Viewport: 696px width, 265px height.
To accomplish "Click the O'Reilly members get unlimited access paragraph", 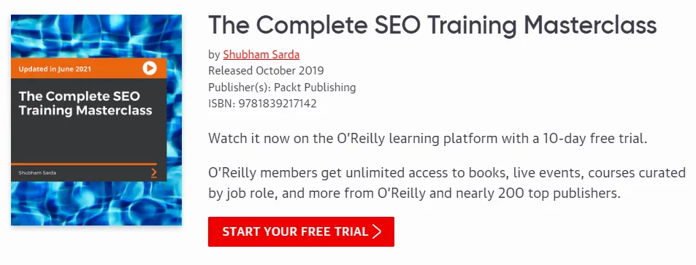I will 447,183.
